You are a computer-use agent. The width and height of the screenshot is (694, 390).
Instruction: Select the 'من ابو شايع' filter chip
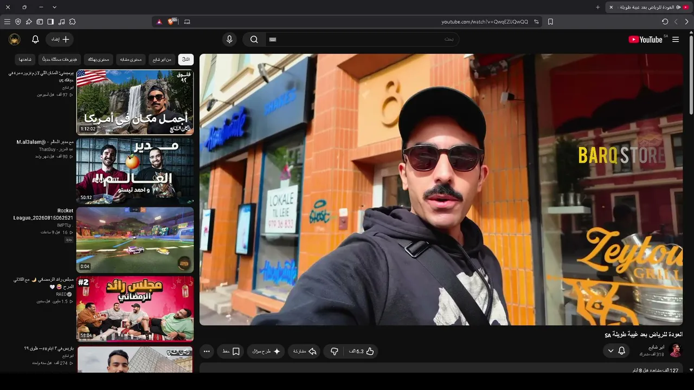point(162,59)
